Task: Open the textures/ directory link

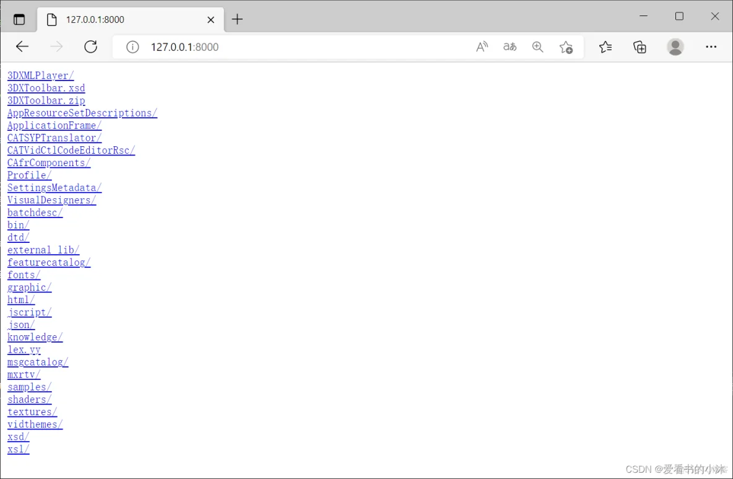Action: pos(32,412)
